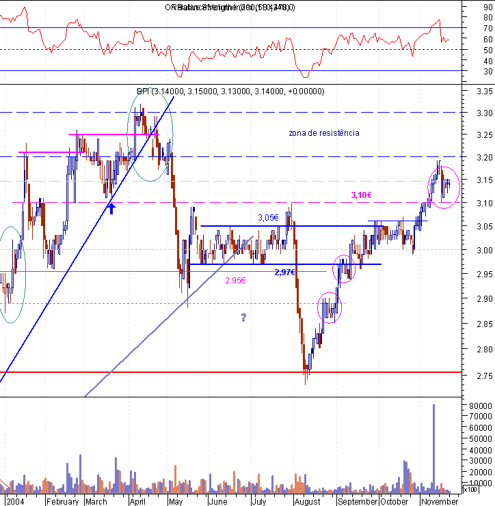Select the 3.25 price axis value

point(485,135)
